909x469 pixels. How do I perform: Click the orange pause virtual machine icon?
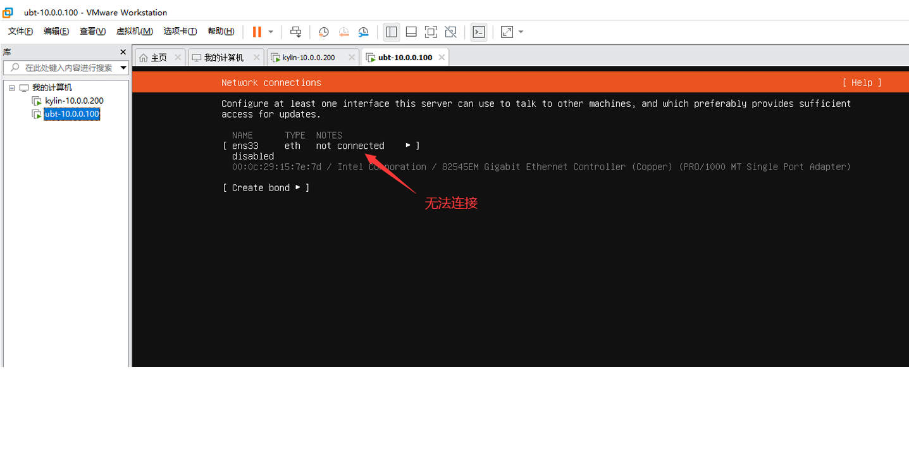(x=257, y=32)
